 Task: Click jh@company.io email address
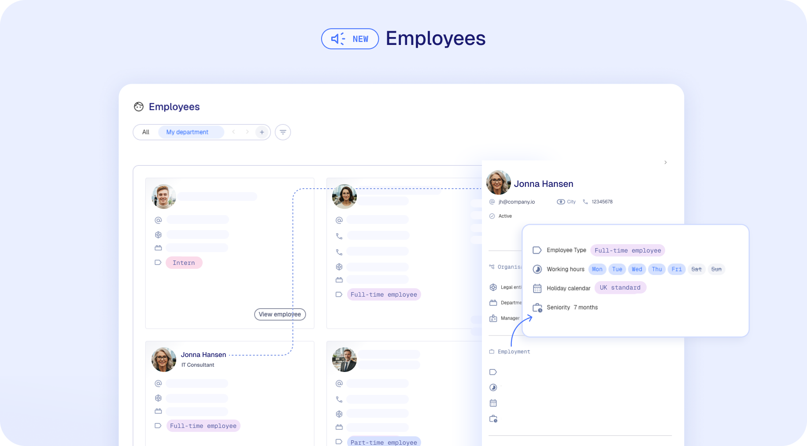pos(516,202)
